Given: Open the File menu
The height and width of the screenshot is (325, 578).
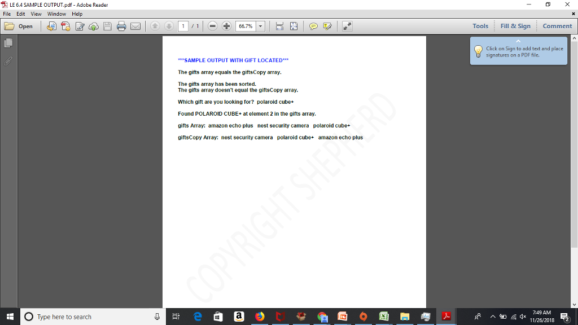Looking at the screenshot, I should [6, 14].
